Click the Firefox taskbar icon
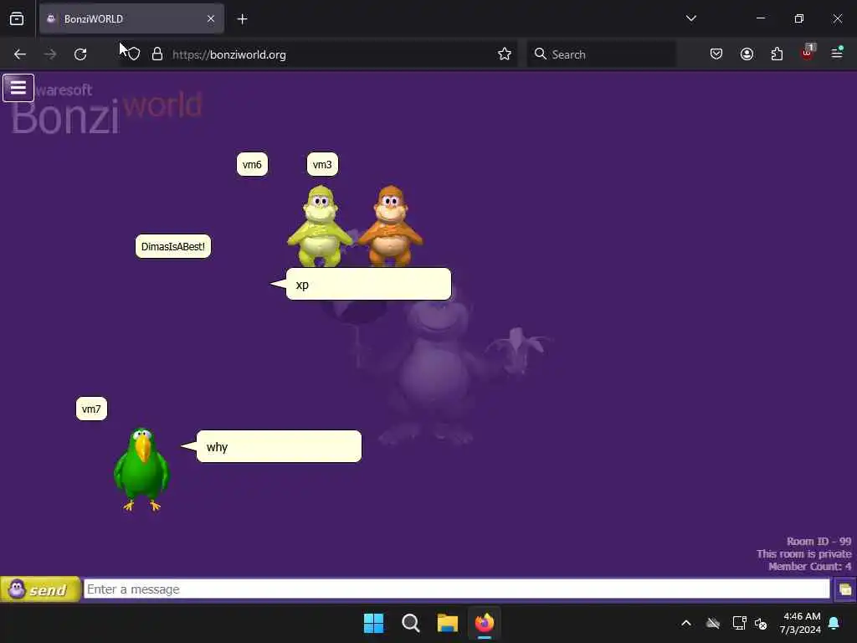The width and height of the screenshot is (857, 643). click(485, 623)
